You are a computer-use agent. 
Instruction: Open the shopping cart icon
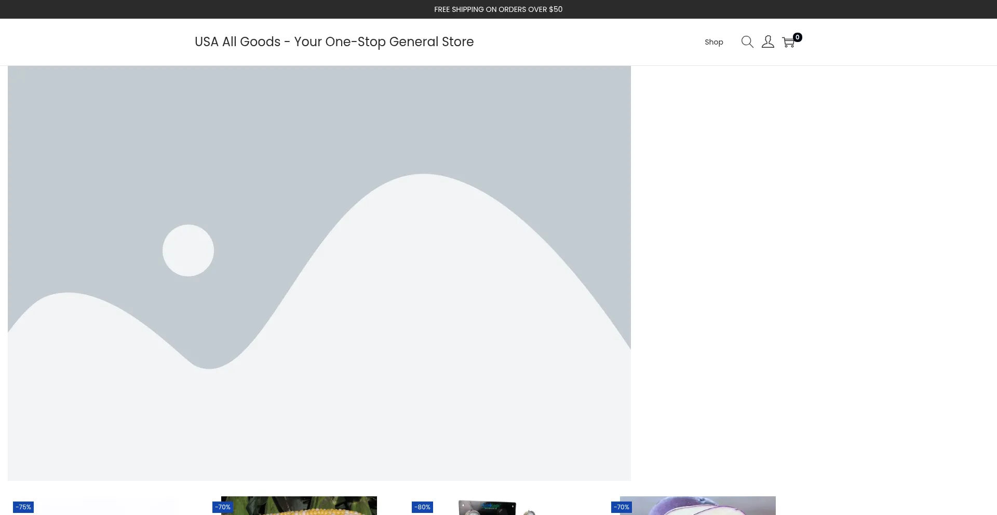(x=788, y=43)
